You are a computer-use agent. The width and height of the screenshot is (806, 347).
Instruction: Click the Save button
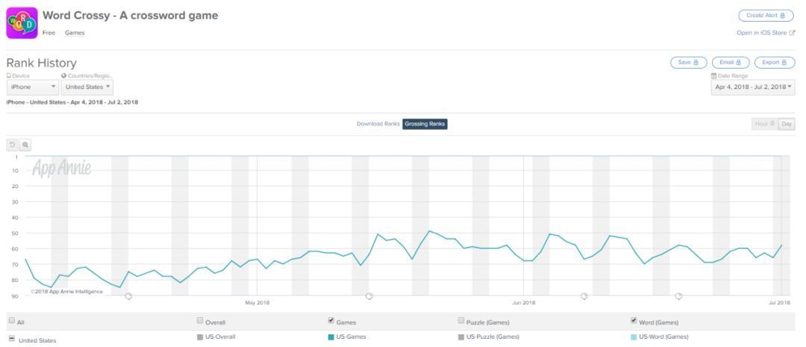click(688, 62)
